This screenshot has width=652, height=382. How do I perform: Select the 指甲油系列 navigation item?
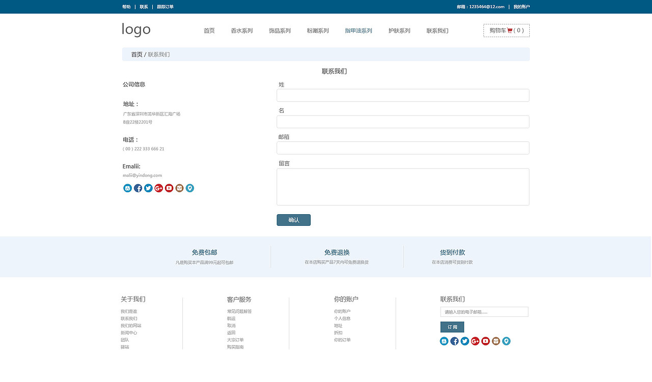(x=359, y=31)
